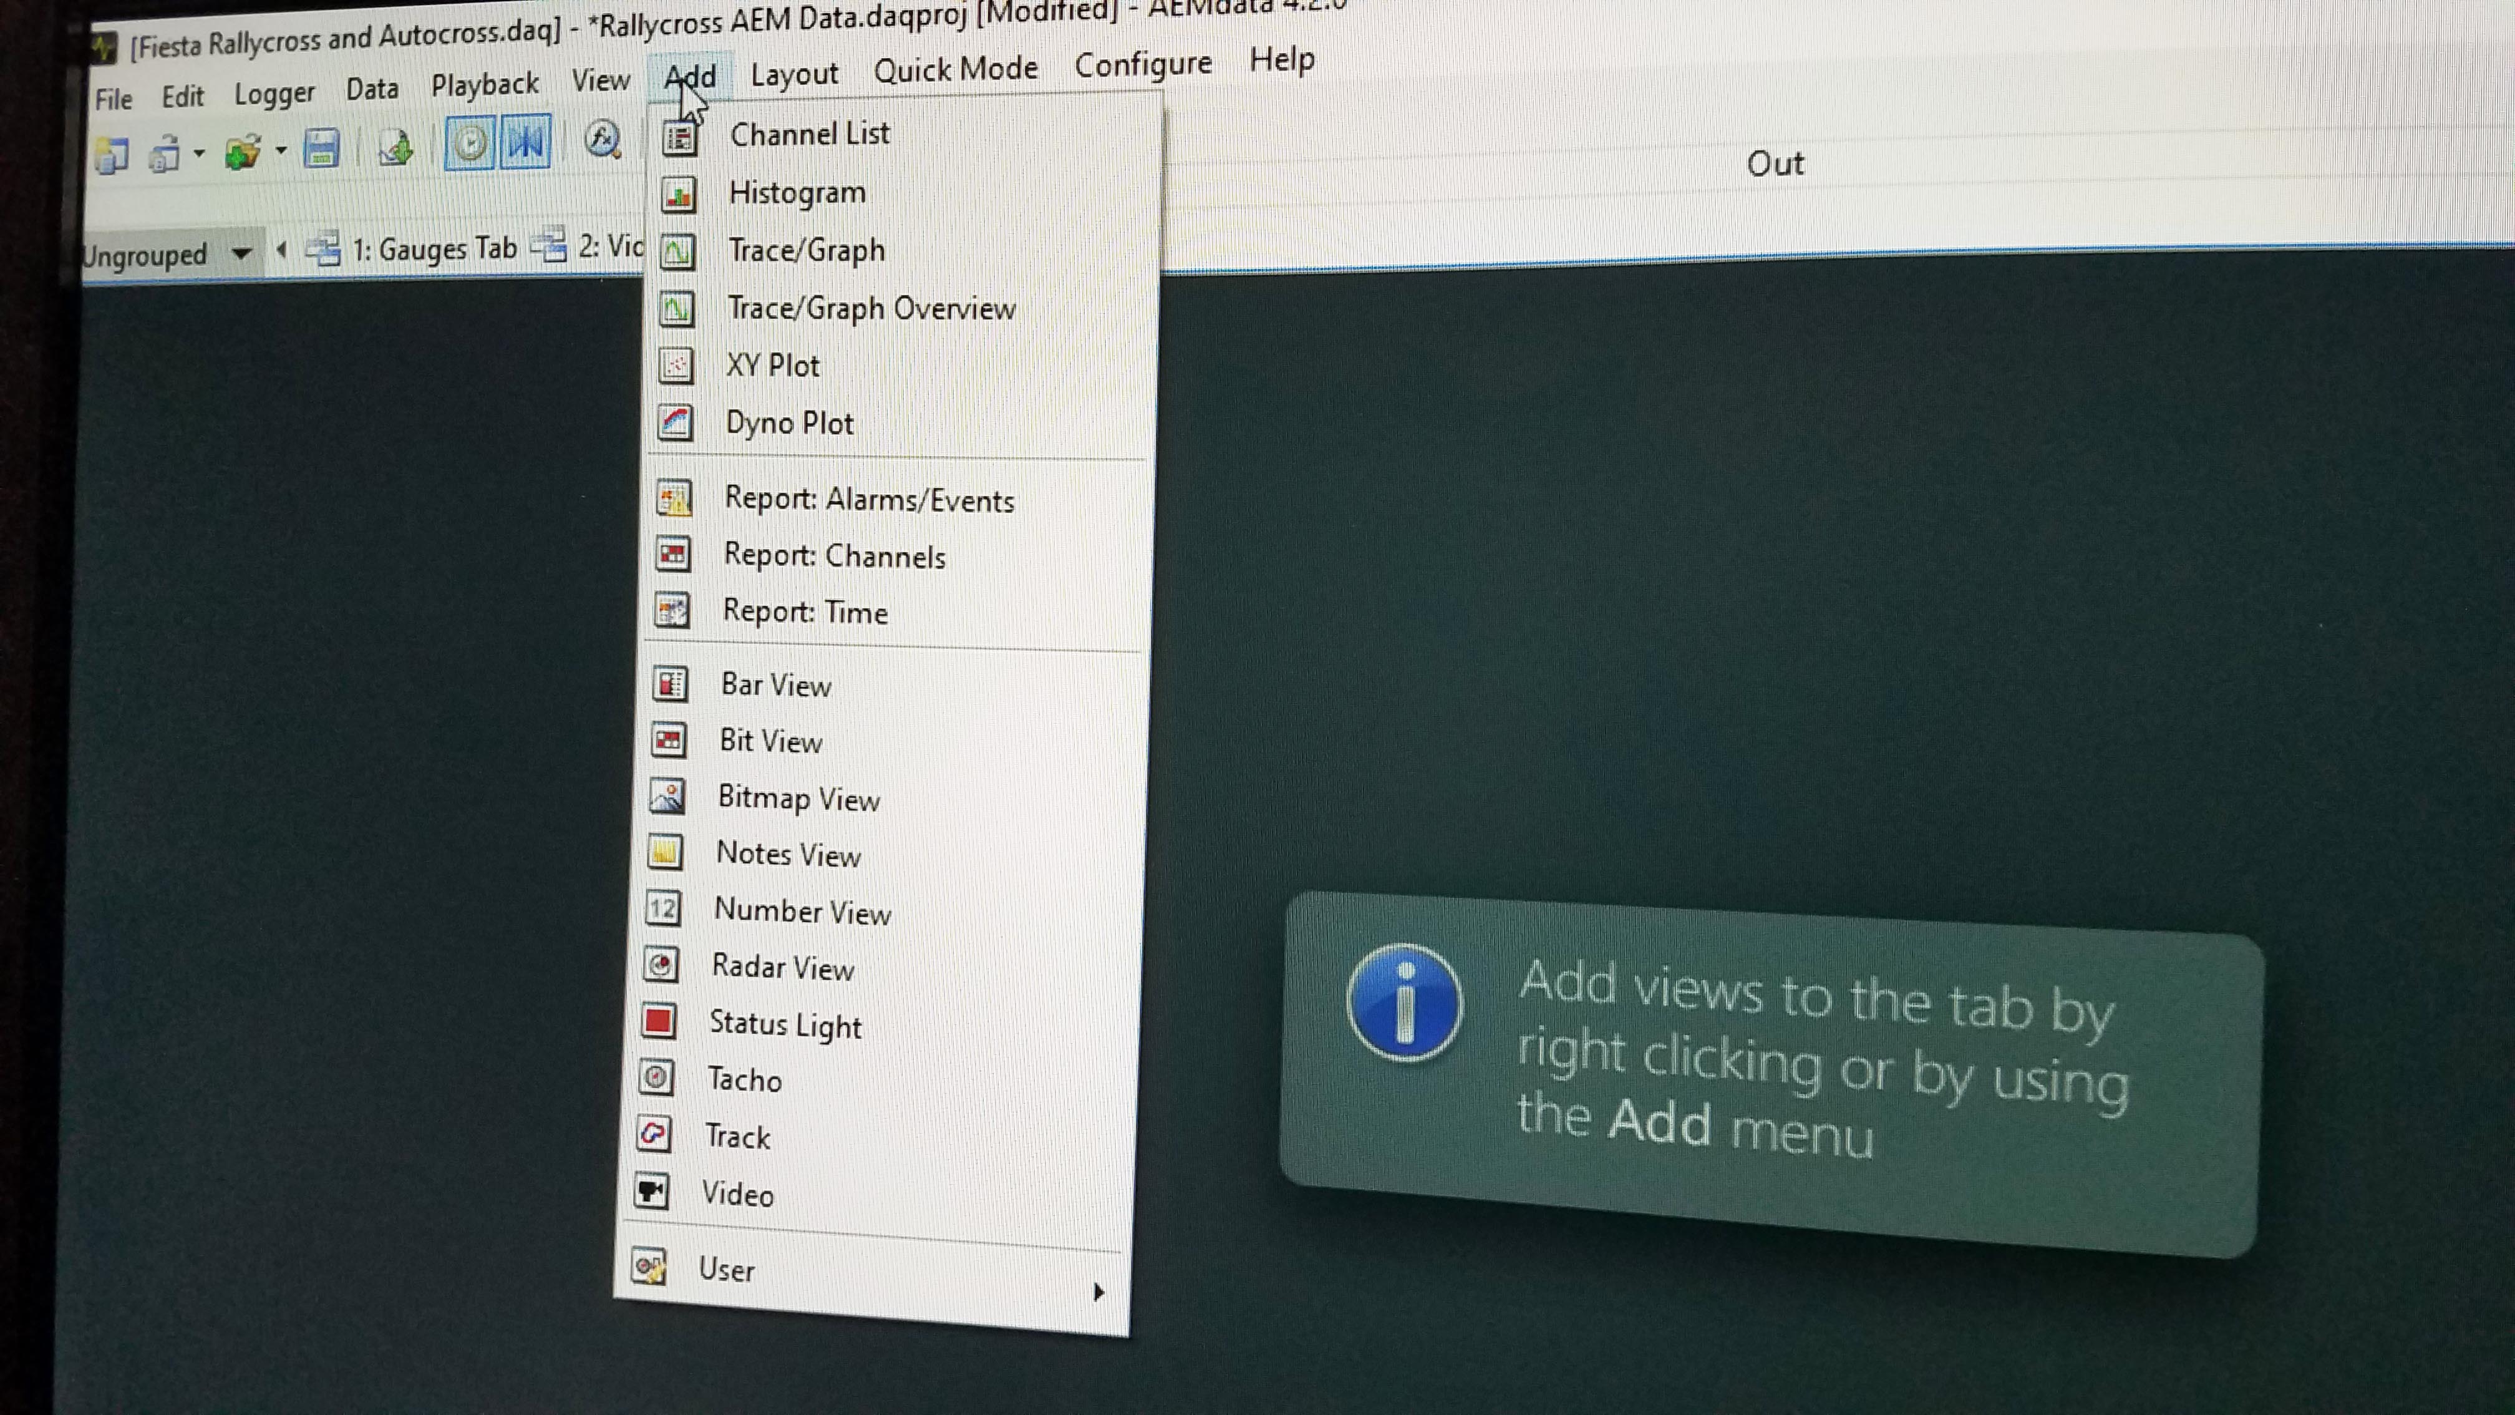Click the Report: Alarms/Events icon
Image resolution: width=2515 pixels, height=1415 pixels.
click(674, 498)
